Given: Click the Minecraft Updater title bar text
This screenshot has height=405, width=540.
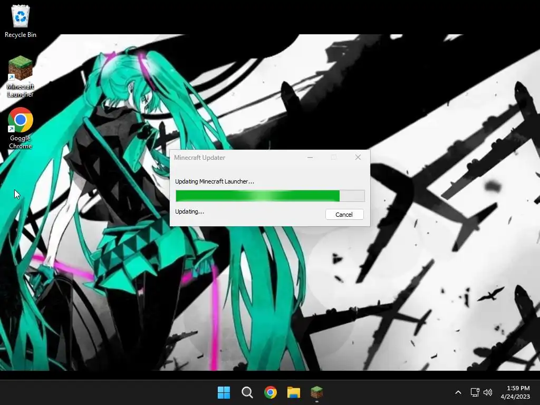Looking at the screenshot, I should [199, 157].
